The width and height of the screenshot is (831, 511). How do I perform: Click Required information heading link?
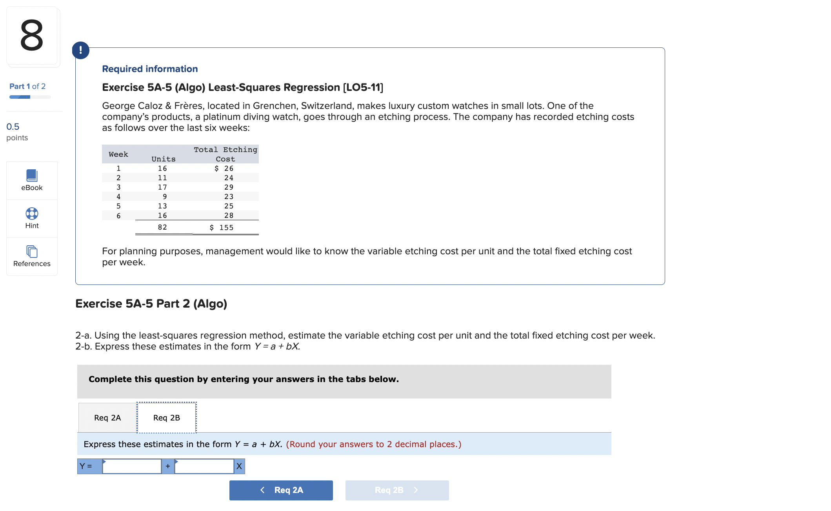tap(149, 69)
